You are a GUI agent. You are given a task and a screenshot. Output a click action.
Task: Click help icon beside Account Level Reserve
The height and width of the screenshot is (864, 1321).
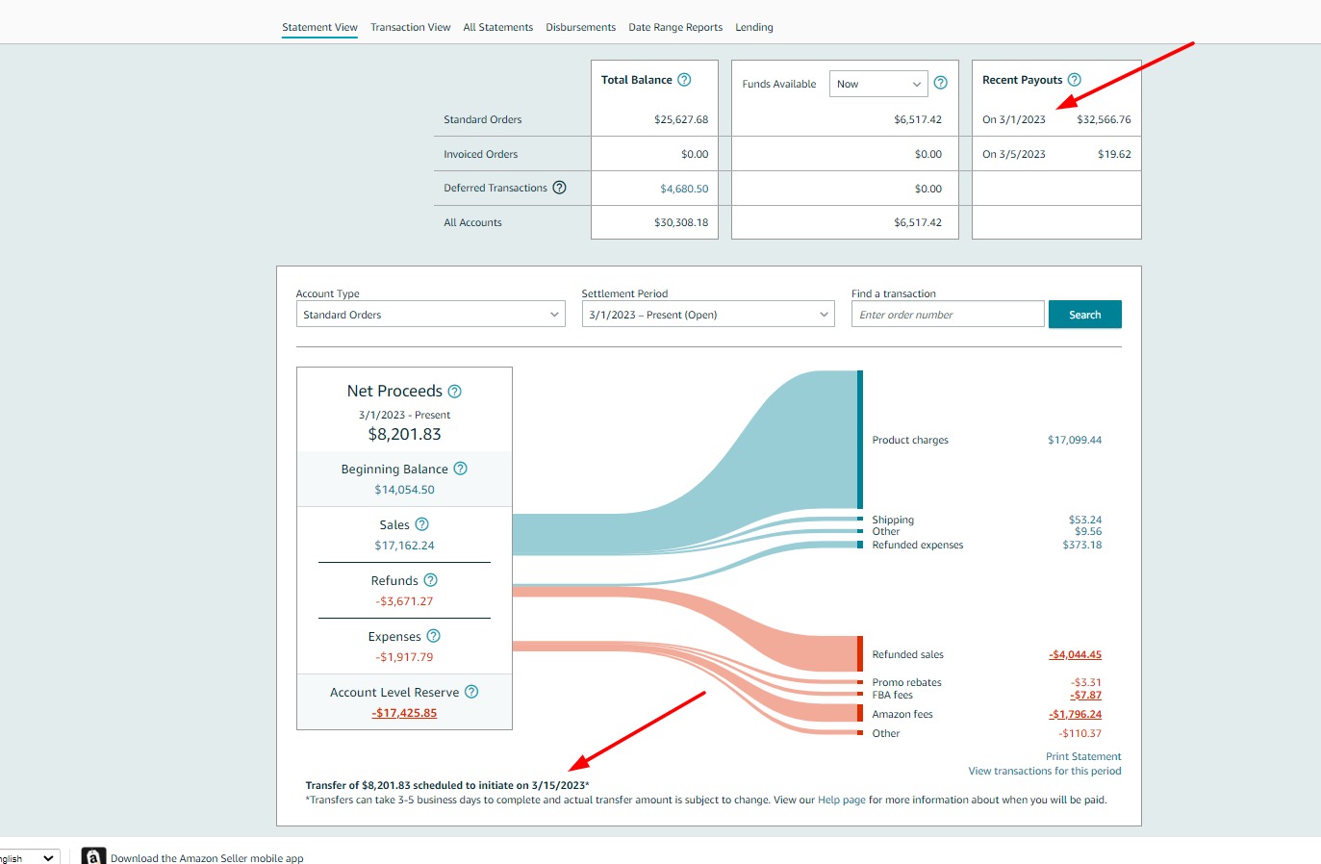coord(471,692)
